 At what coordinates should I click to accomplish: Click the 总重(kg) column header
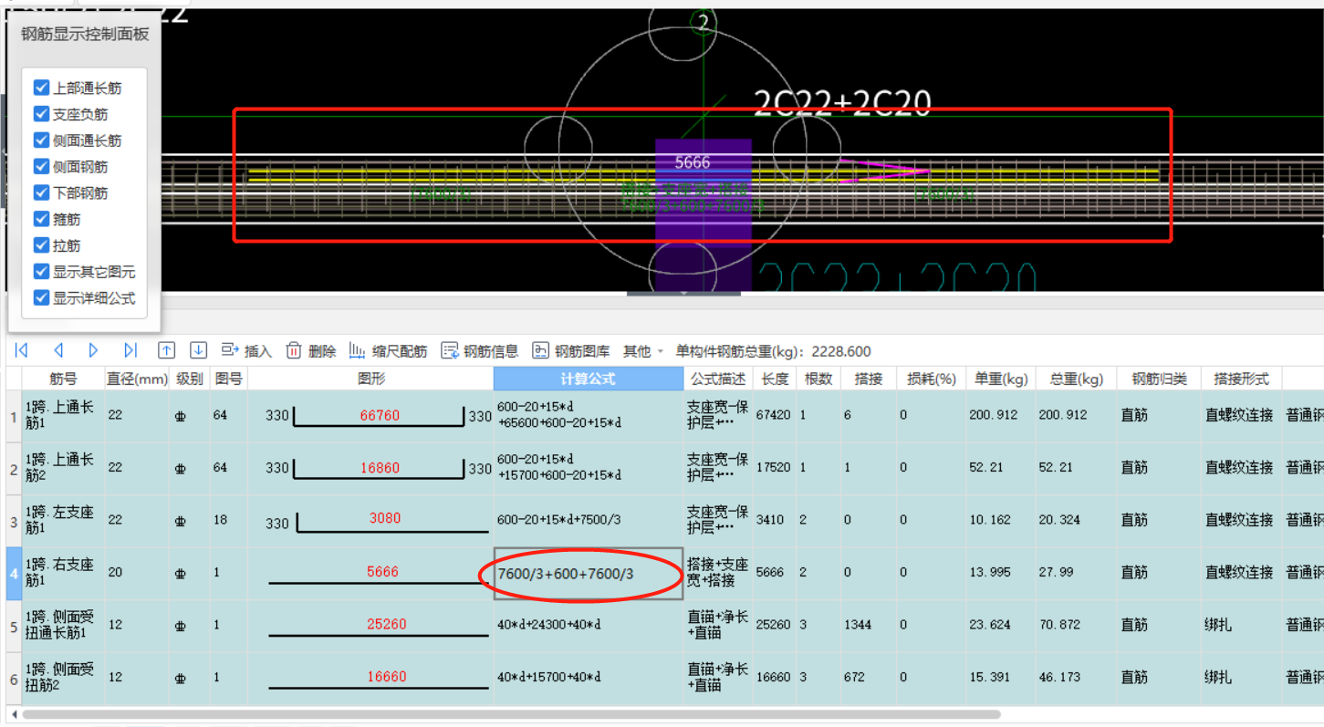click(x=1076, y=379)
